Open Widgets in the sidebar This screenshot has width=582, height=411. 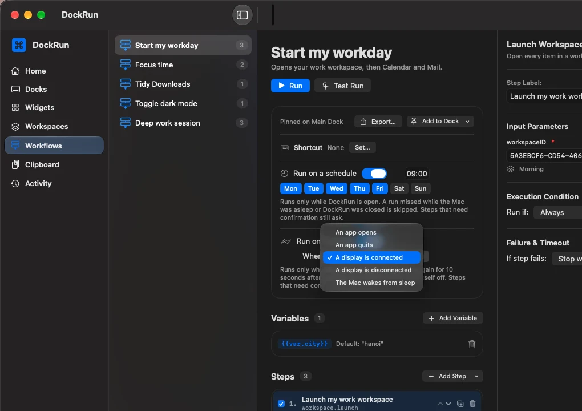point(54,107)
